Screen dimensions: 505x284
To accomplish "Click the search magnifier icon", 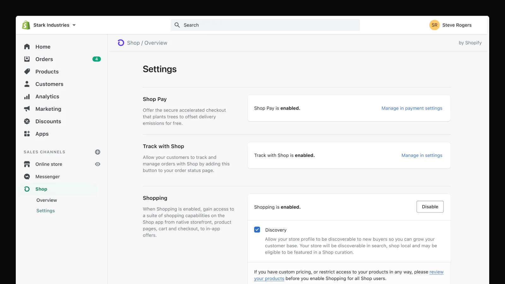I will pos(177,25).
